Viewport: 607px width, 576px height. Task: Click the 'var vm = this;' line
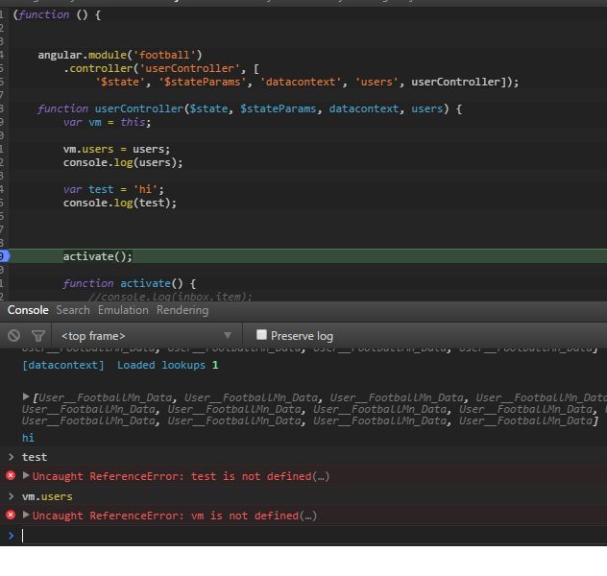(108, 122)
